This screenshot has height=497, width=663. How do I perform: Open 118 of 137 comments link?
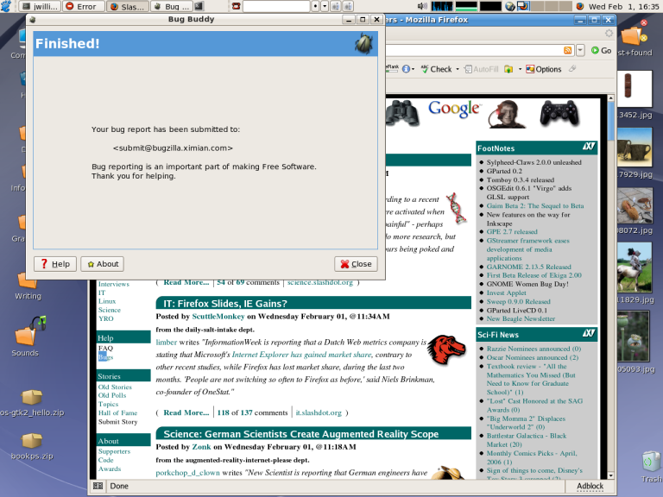[x=252, y=412]
